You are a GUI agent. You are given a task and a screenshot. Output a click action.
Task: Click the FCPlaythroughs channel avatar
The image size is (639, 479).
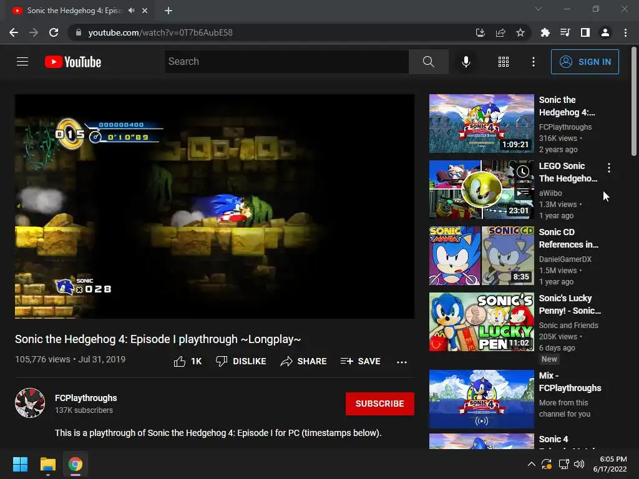pyautogui.click(x=30, y=403)
